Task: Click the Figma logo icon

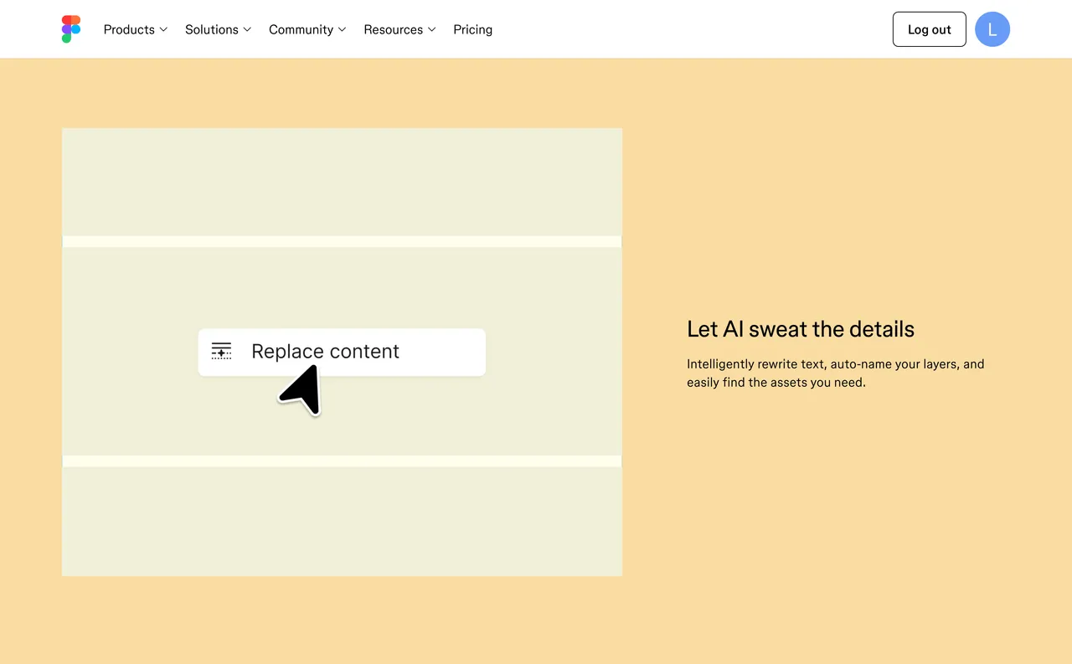Action: click(70, 28)
